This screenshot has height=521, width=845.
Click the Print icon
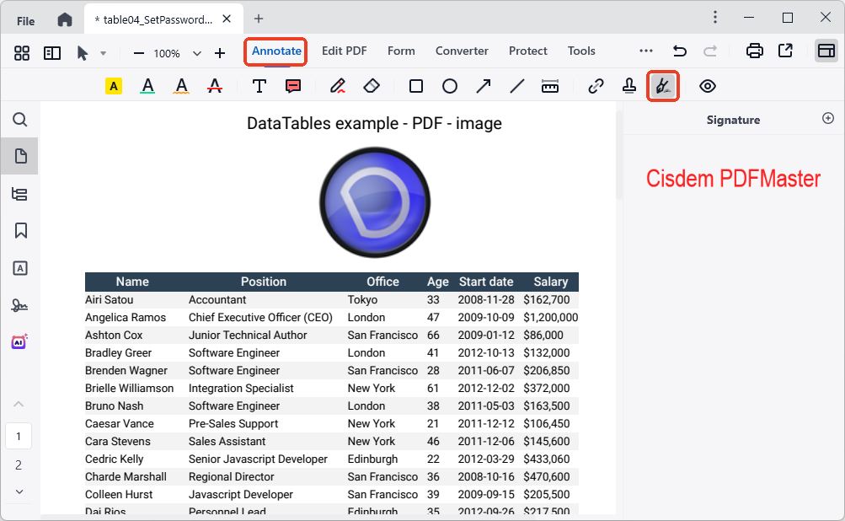click(753, 51)
